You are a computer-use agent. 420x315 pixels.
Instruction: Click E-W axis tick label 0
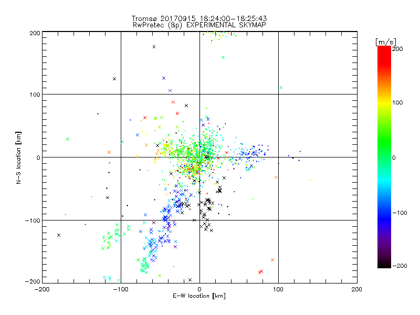coord(199,289)
